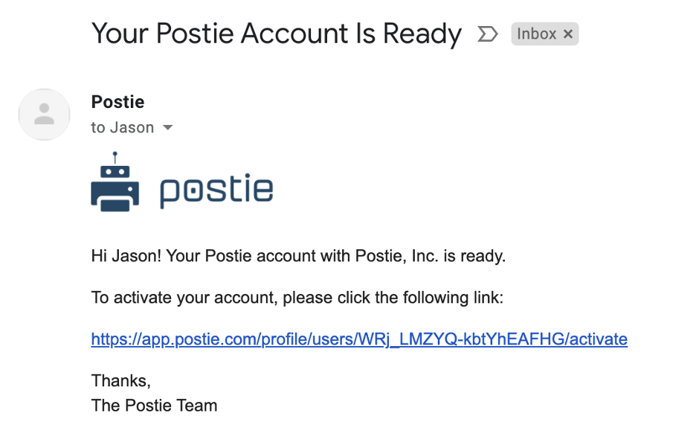The width and height of the screenshot is (696, 445).
Task: Click the sender's gray avatar icon
Action: point(45,115)
